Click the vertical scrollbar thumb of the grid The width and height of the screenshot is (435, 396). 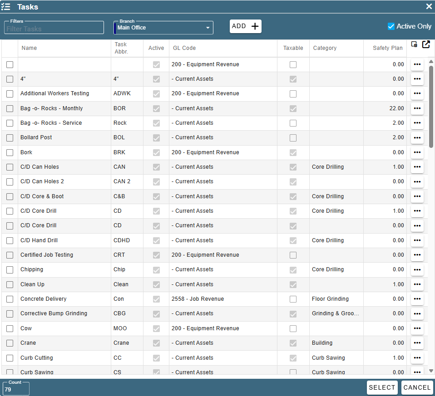(431, 107)
